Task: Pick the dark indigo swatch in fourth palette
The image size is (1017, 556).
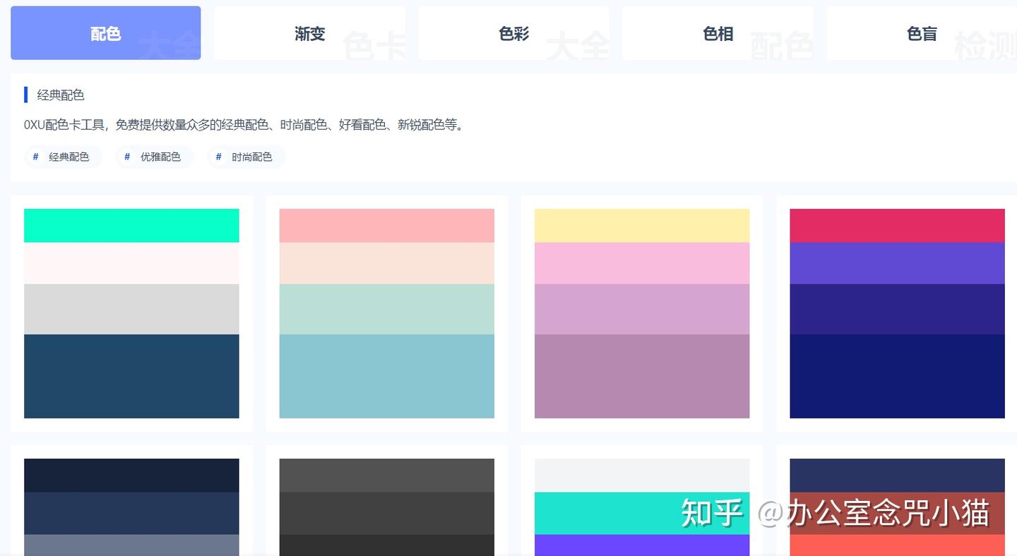Action: [897, 309]
